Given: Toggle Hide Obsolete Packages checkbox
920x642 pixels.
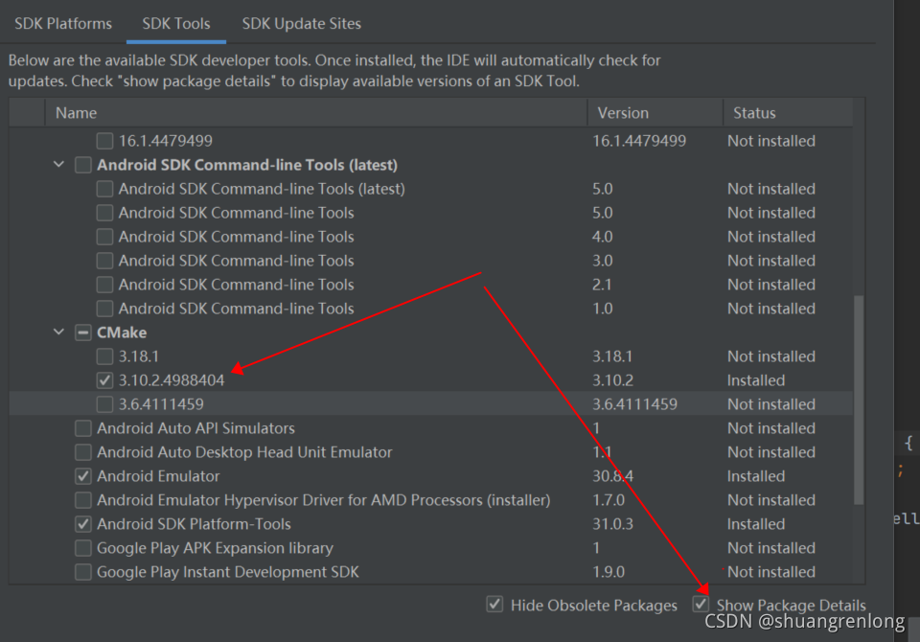Looking at the screenshot, I should (495, 605).
